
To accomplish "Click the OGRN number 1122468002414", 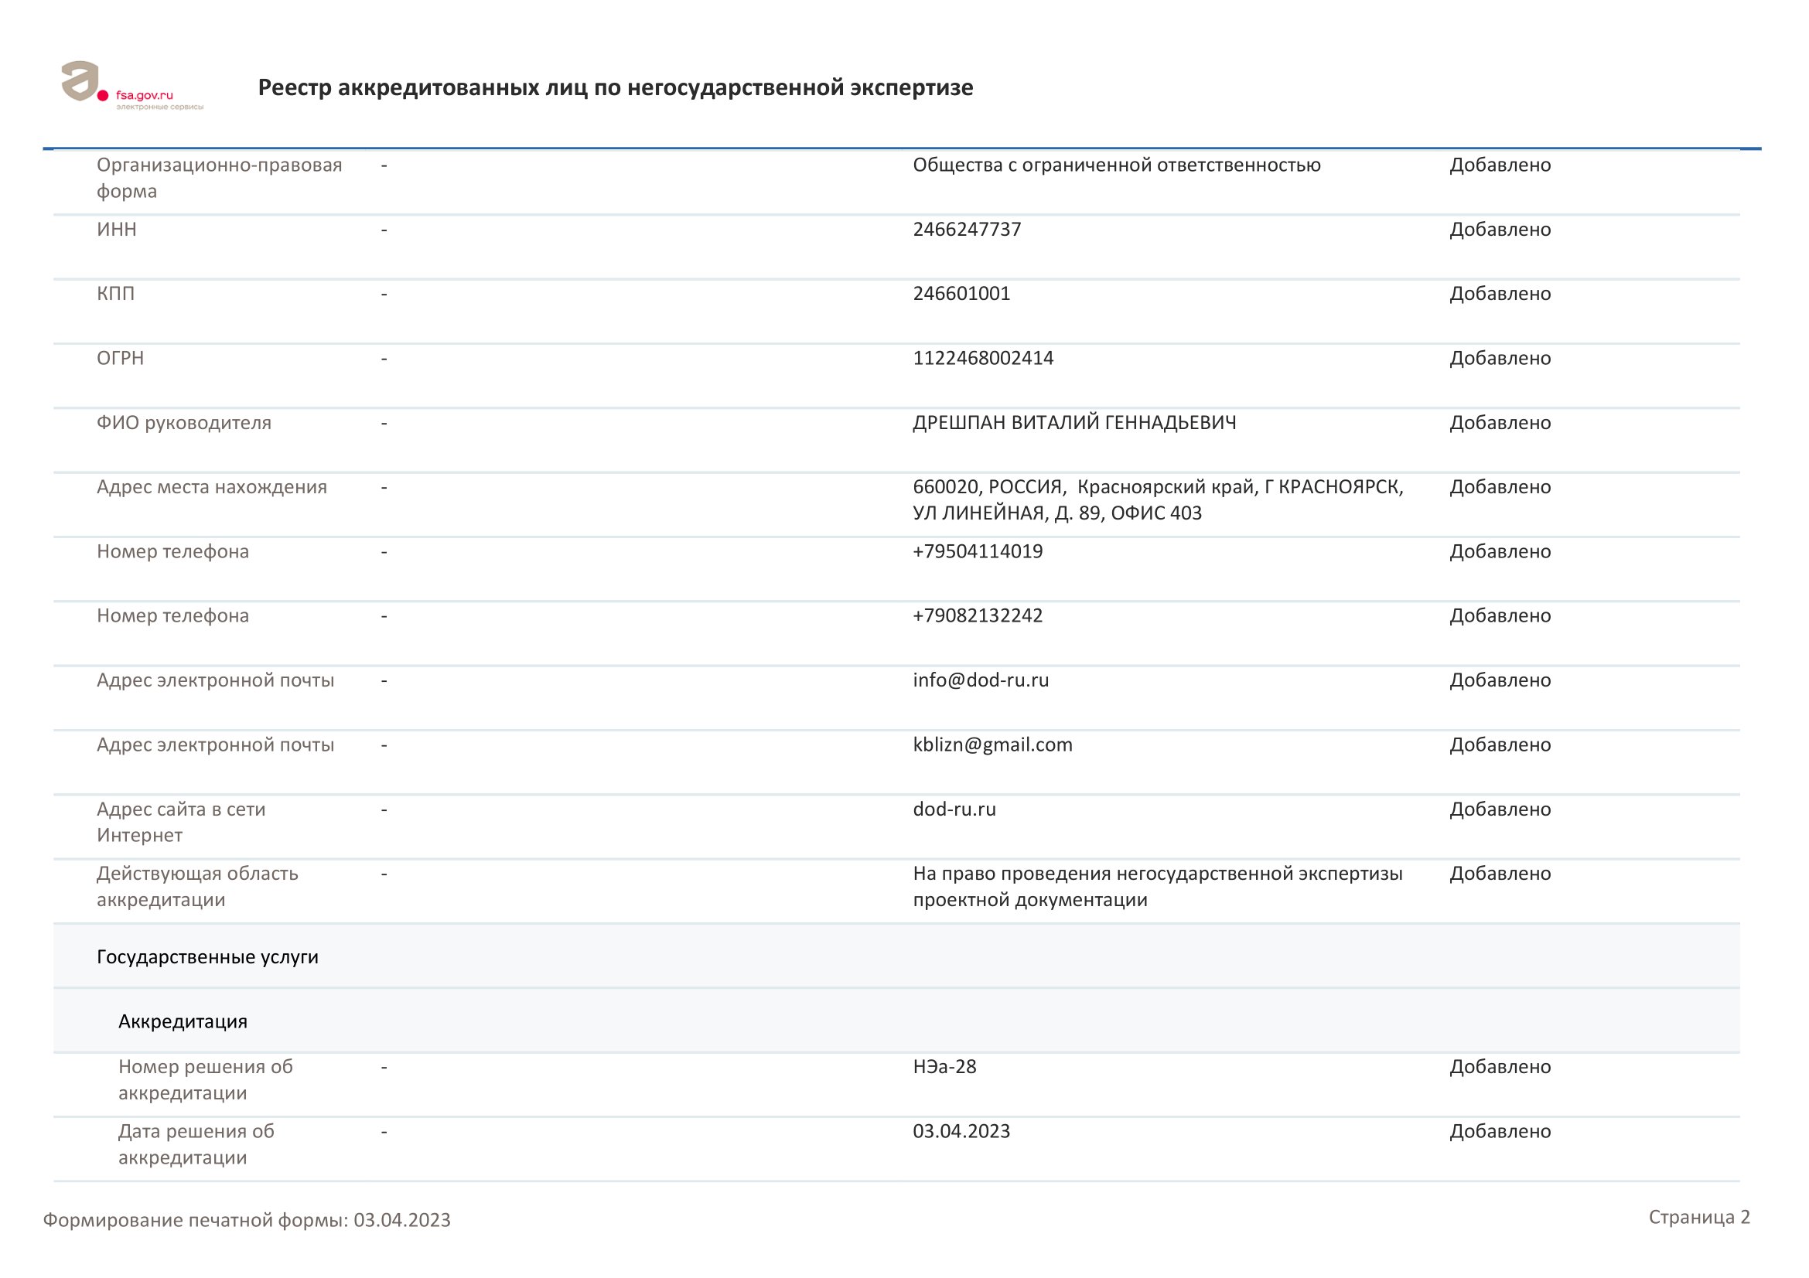I will tap(982, 358).
